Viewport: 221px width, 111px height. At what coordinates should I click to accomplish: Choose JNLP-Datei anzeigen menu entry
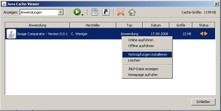click(x=147, y=69)
